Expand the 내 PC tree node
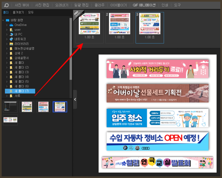 pyautogui.click(x=7, y=34)
